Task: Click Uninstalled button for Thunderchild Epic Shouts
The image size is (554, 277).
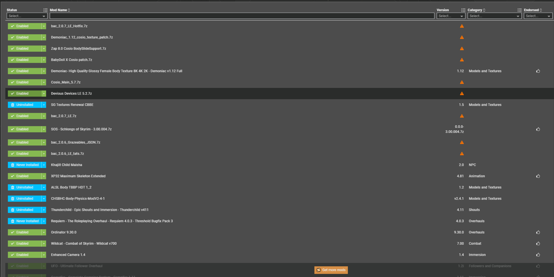Action: [25, 210]
